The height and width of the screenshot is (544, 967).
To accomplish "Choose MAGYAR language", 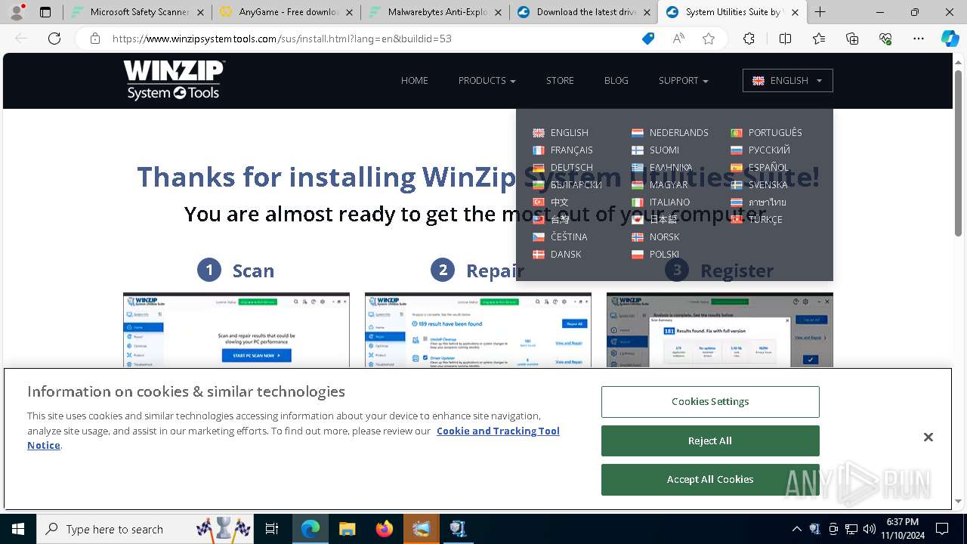I will [660, 185].
